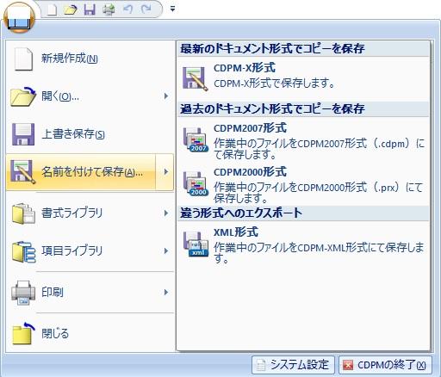
Task: Expand the 印刷 submenu arrow
Action: point(166,293)
